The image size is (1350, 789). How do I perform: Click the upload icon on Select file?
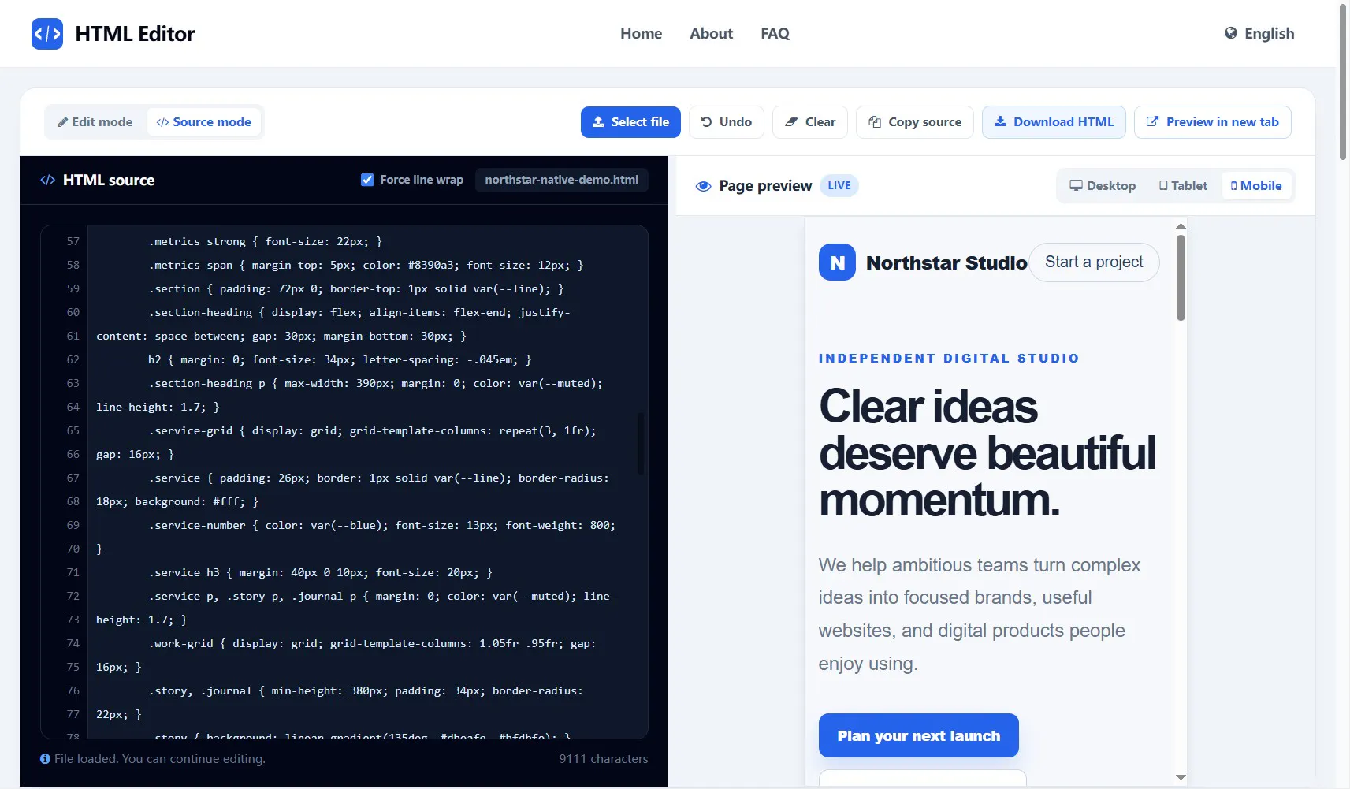point(598,122)
